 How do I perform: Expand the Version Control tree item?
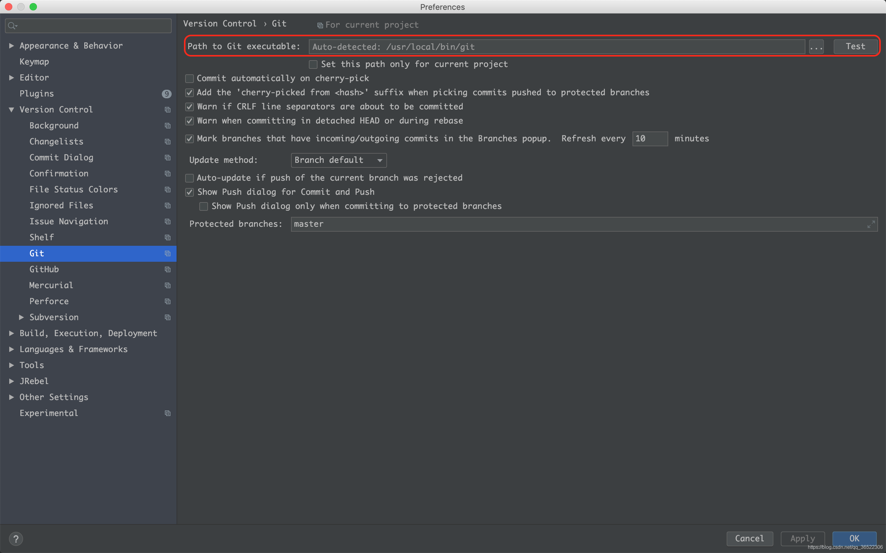[x=11, y=109]
